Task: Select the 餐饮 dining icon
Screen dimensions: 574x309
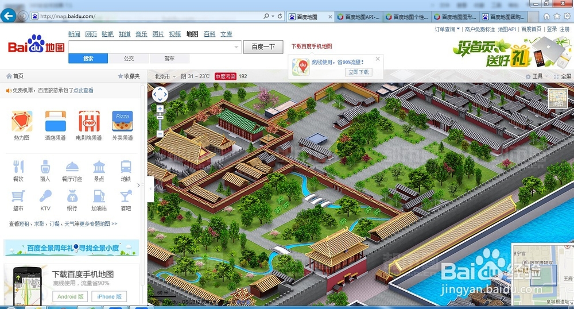Action: [x=18, y=167]
